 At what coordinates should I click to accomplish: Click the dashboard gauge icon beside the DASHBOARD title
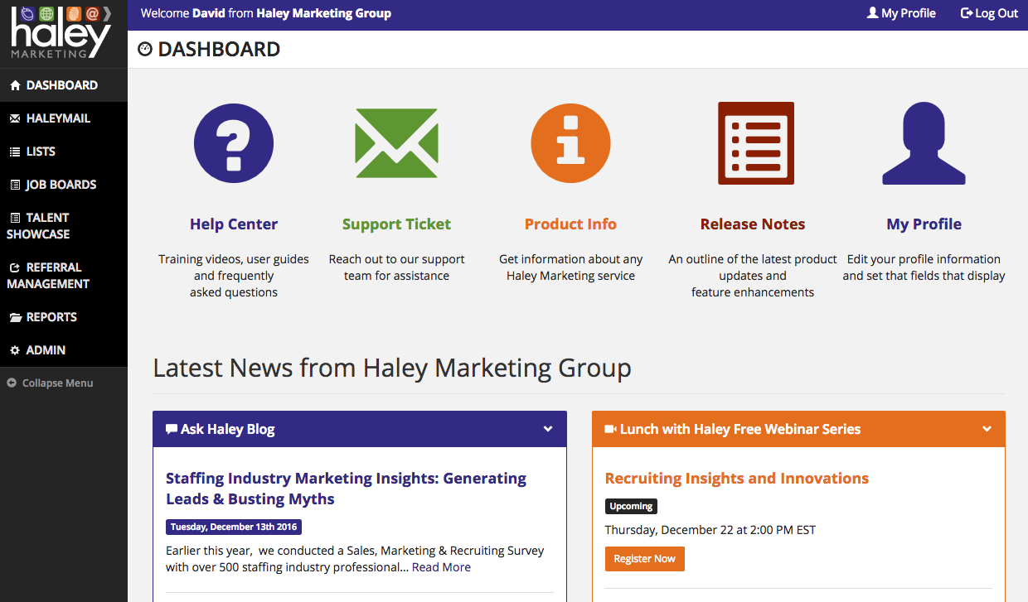click(145, 50)
